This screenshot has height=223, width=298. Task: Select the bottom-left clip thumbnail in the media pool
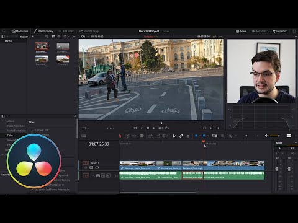pyautogui.click(x=42, y=59)
